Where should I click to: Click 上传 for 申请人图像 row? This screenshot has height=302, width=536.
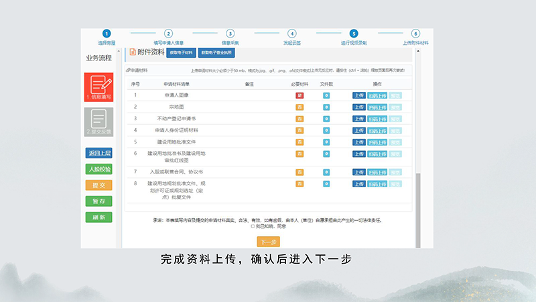[x=358, y=95]
